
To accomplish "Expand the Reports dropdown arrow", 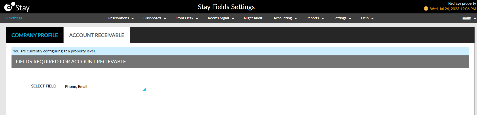I will 323,19.
